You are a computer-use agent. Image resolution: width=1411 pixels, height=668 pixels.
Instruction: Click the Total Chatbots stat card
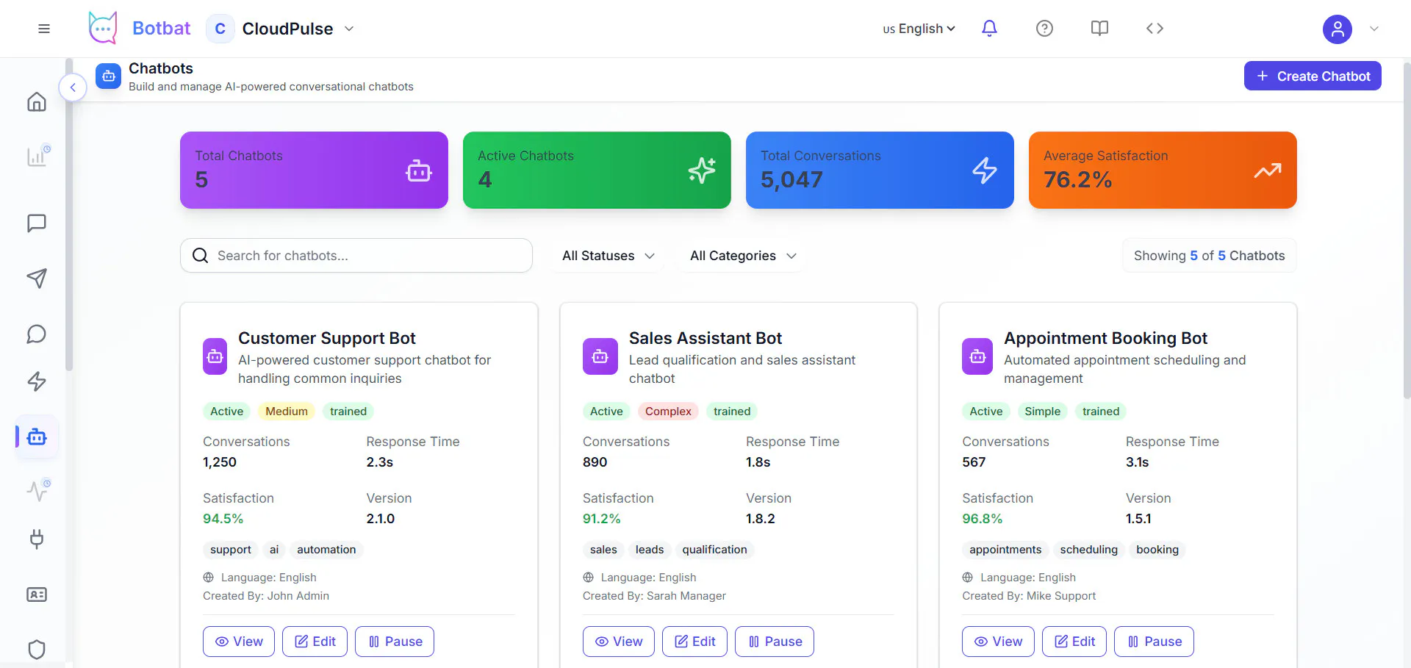pyautogui.click(x=314, y=170)
